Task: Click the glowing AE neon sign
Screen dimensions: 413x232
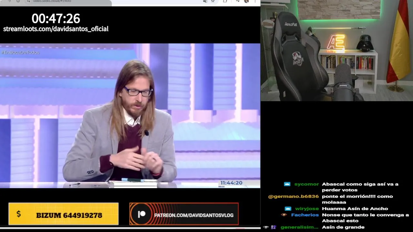Action: (336, 43)
